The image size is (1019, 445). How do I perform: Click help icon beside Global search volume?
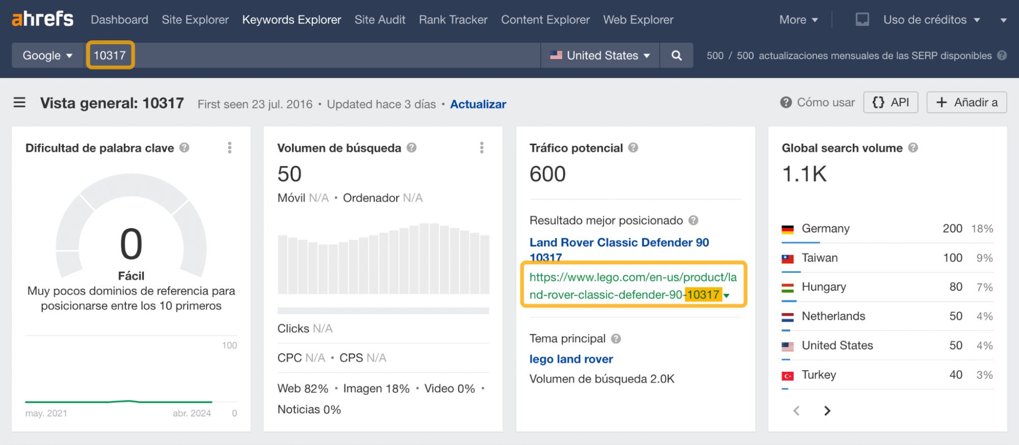coord(913,148)
